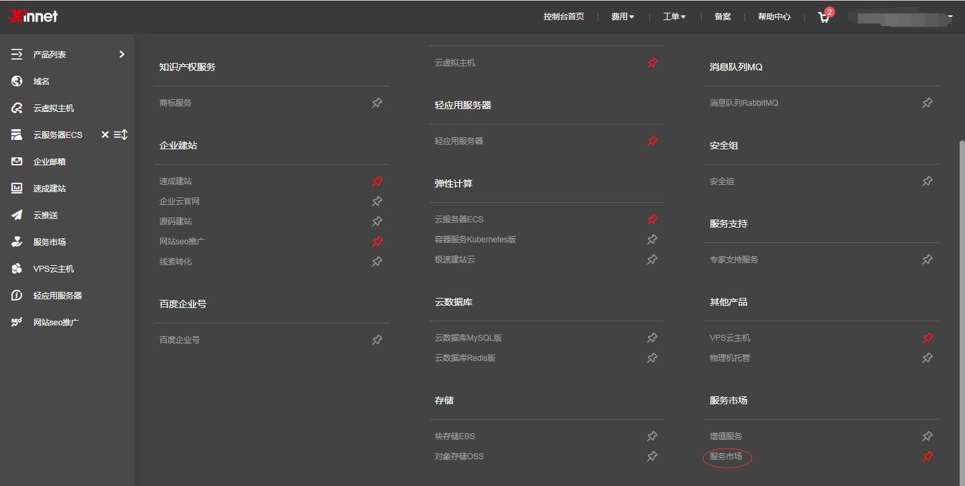This screenshot has height=486, width=965.
Task: Click the 域名 globe icon in sidebar
Action: 17,81
